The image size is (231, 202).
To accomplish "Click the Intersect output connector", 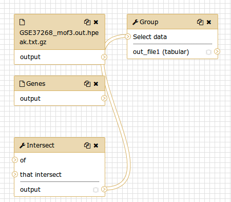I will click(104, 189).
